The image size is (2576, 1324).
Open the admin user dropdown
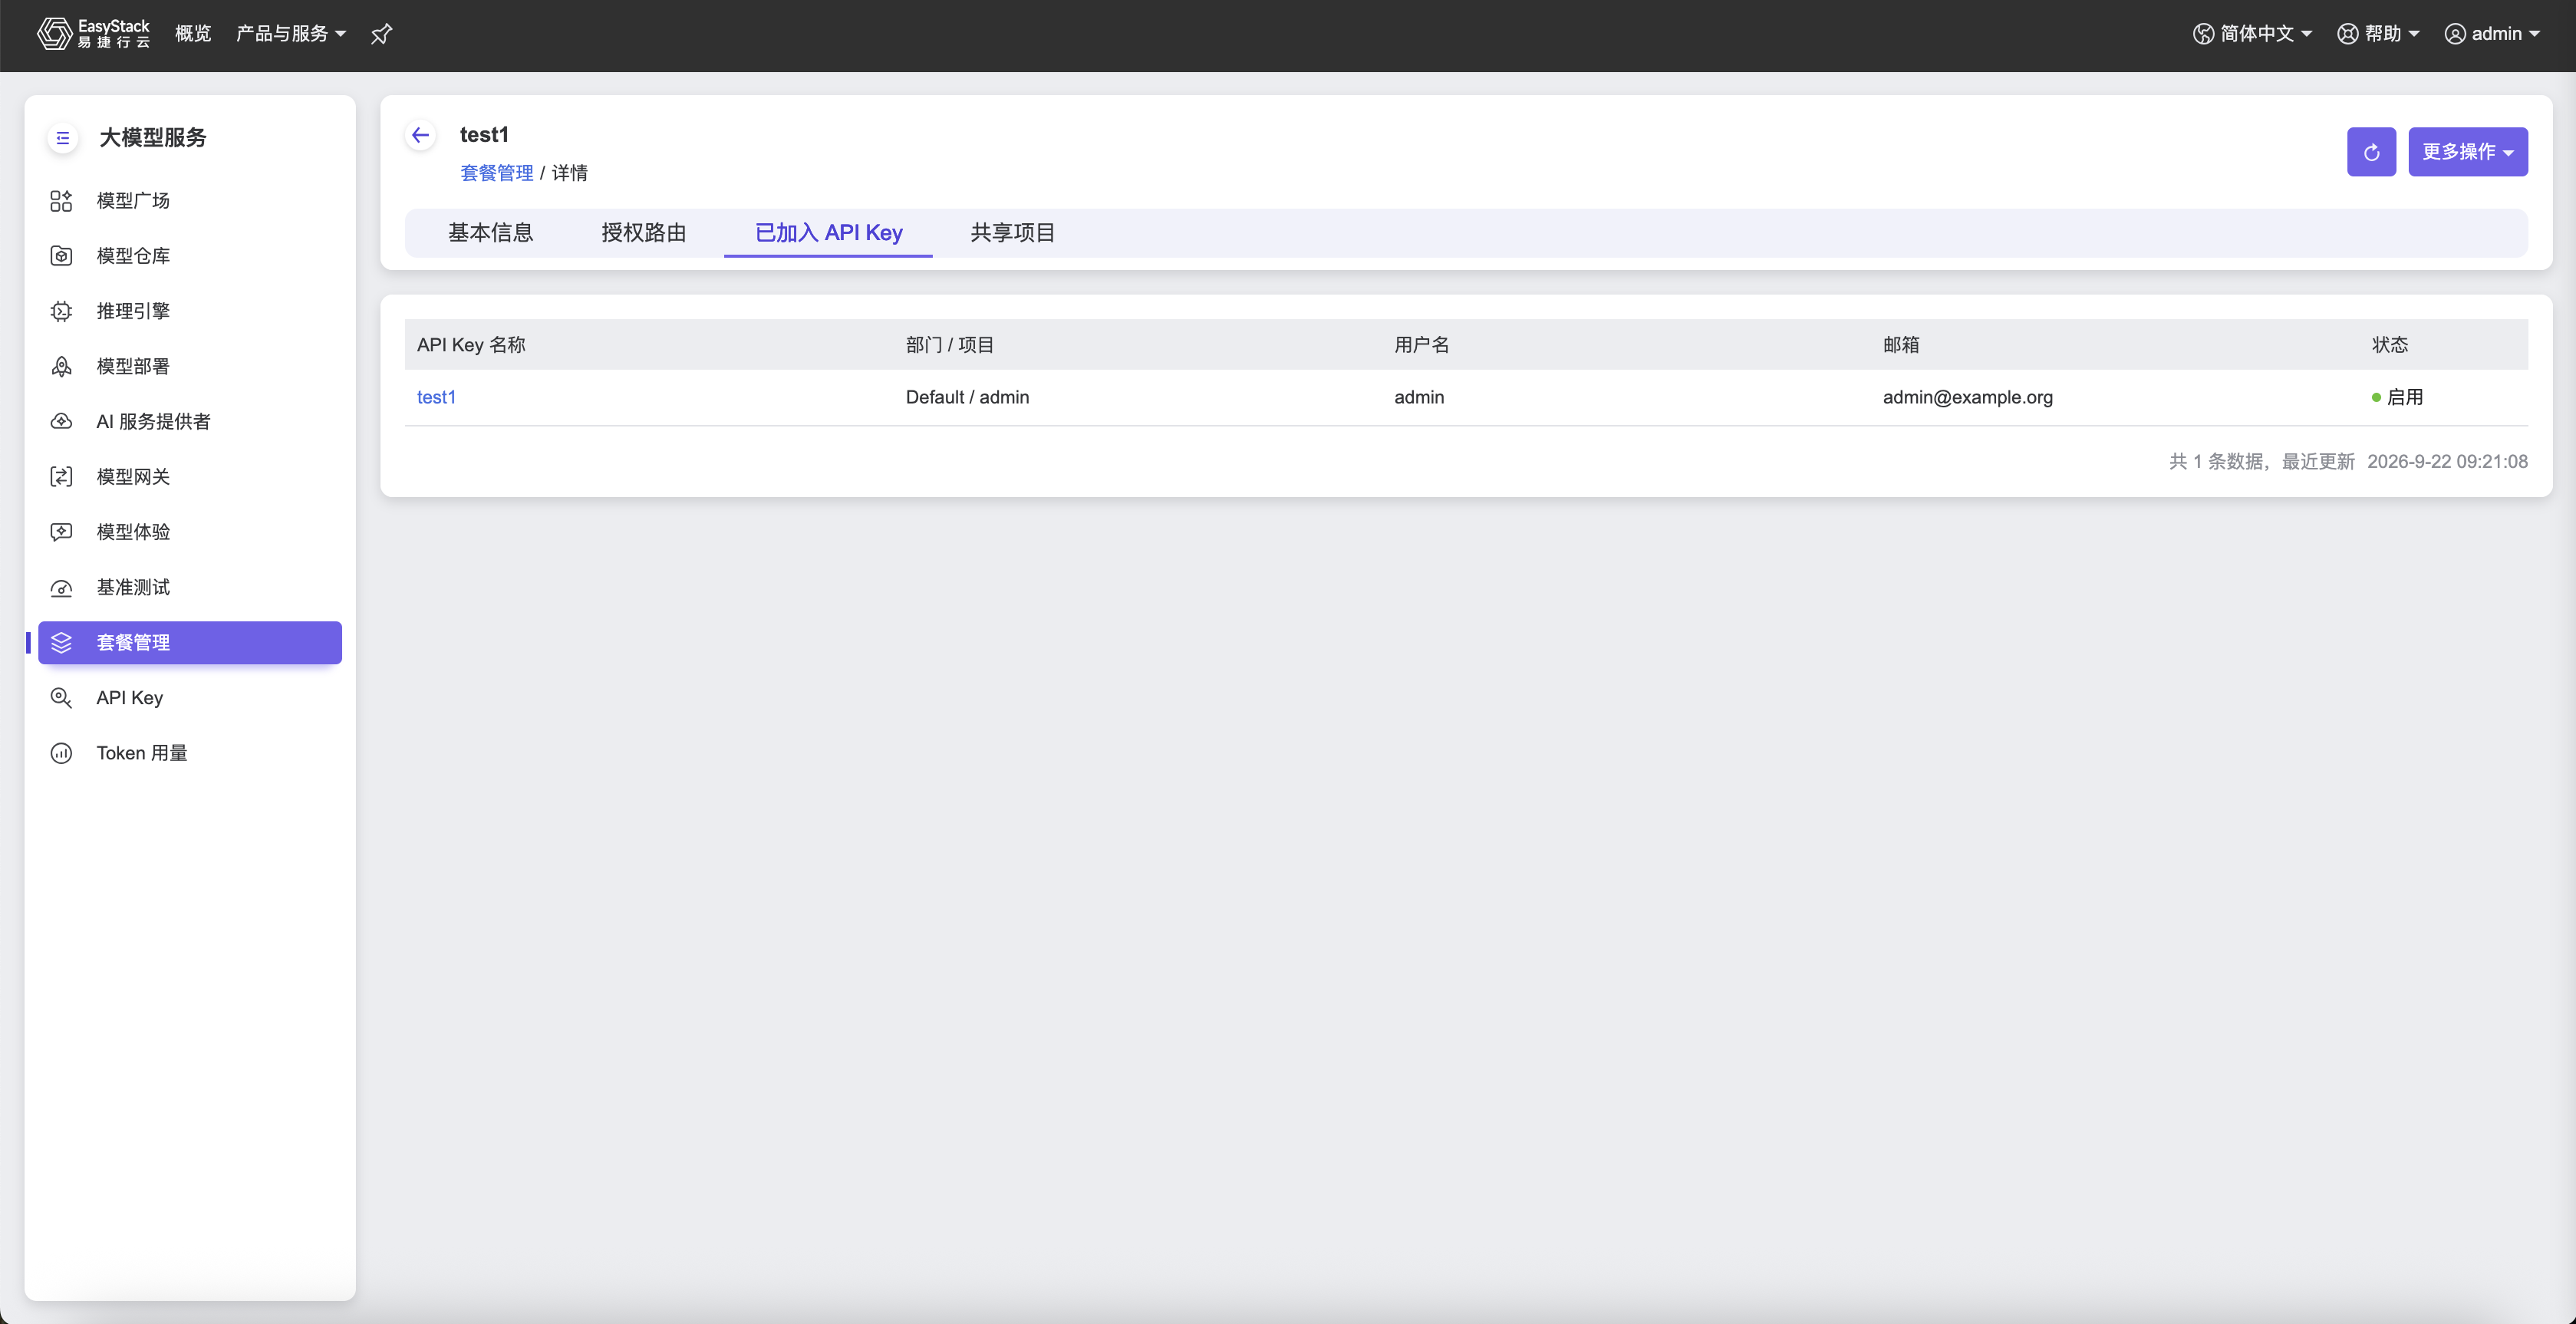[2492, 34]
